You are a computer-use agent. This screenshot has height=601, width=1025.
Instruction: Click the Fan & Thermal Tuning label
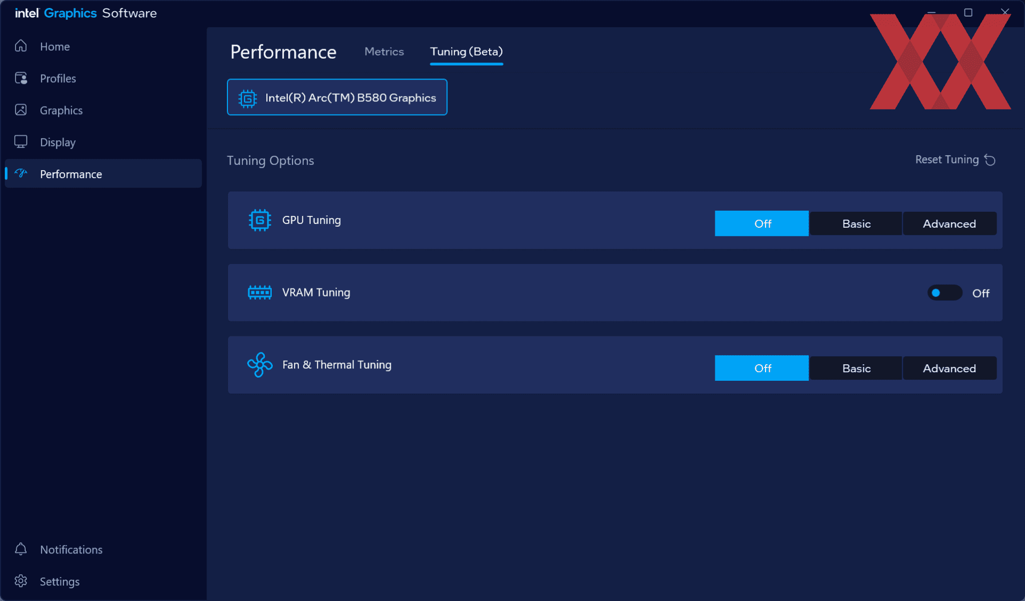click(x=337, y=365)
